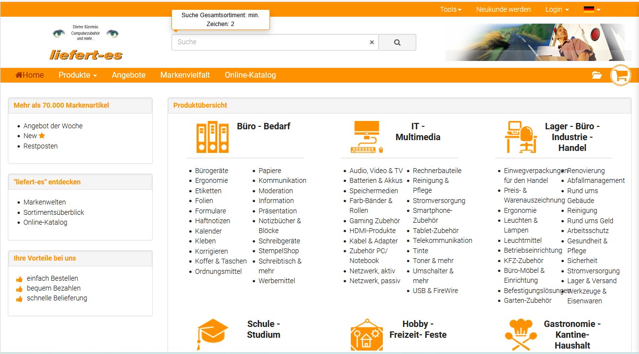Click the Büro - Bedarf binders icon

click(212, 137)
